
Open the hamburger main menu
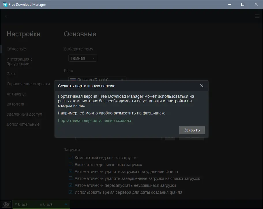(x=257, y=16)
